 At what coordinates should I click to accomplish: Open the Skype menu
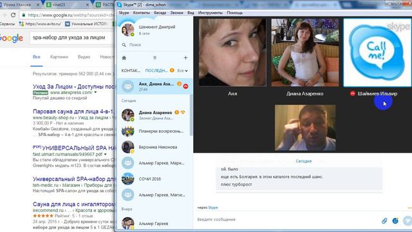click(124, 13)
